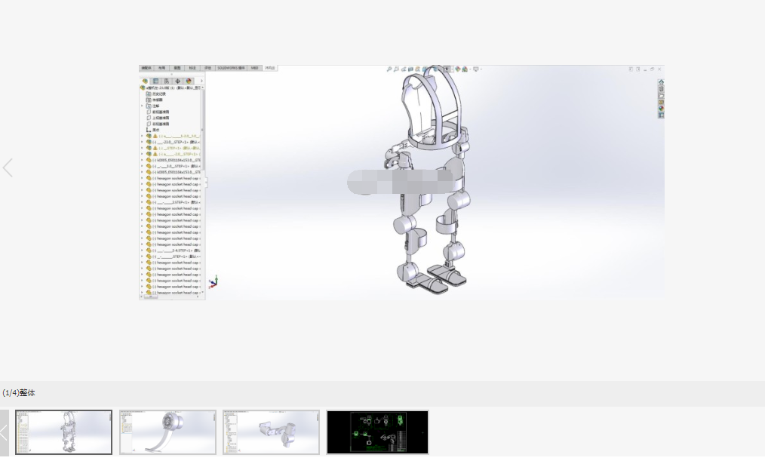Select the 传感器 sensors tree item

tap(155, 100)
